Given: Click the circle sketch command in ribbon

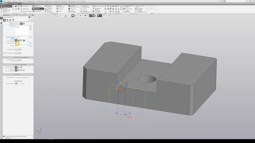Looking at the screenshot, I should (x=25, y=9).
